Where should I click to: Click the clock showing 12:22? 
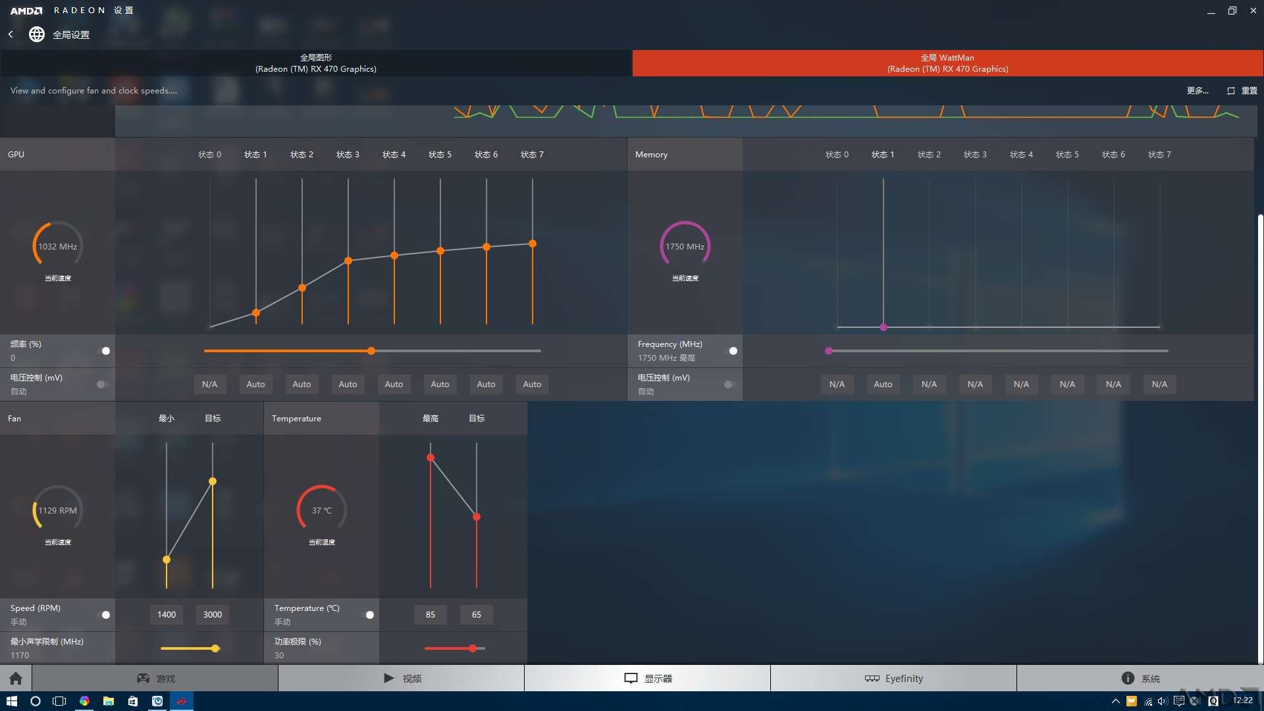(1243, 700)
